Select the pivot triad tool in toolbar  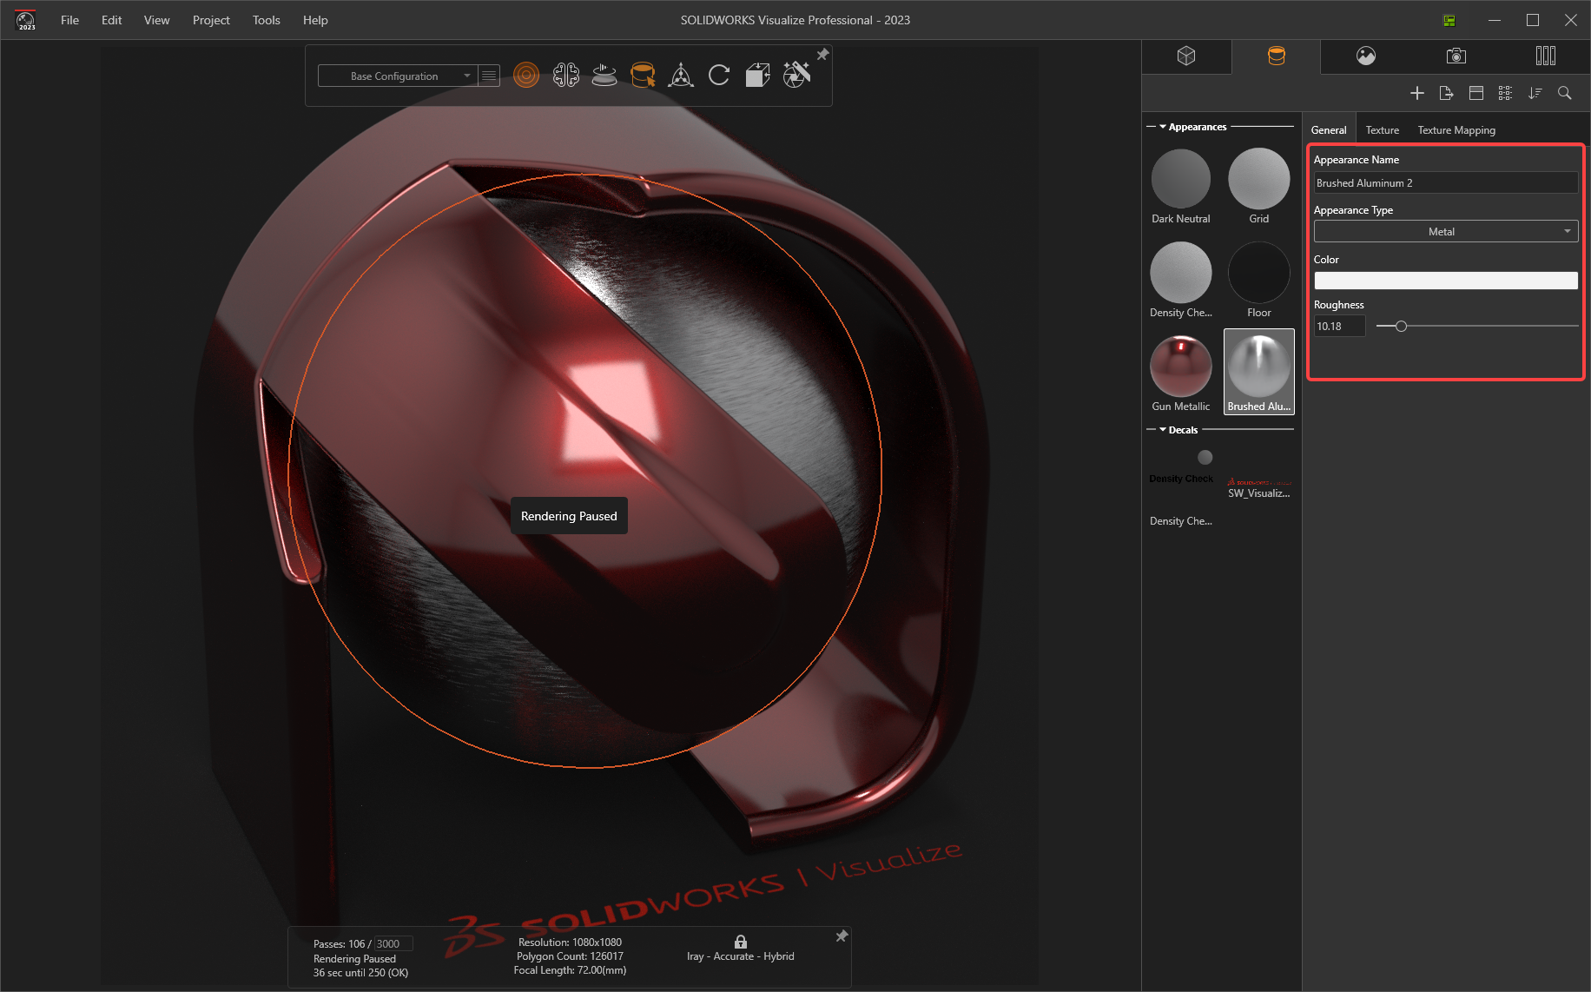[x=682, y=76]
